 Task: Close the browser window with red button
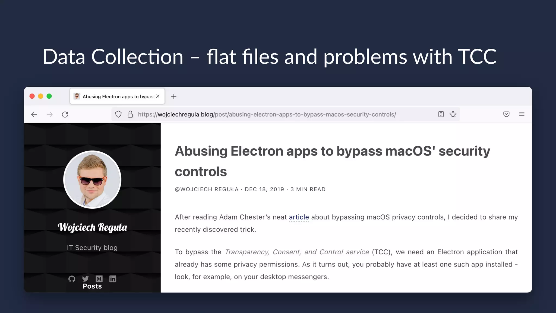coord(32,96)
